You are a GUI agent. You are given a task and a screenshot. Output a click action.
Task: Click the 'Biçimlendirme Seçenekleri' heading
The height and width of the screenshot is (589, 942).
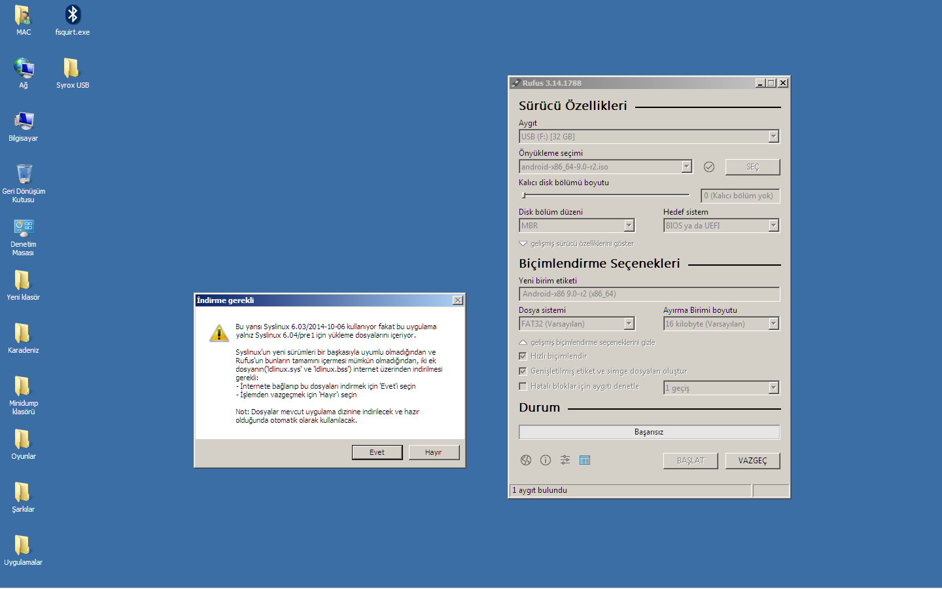599,263
